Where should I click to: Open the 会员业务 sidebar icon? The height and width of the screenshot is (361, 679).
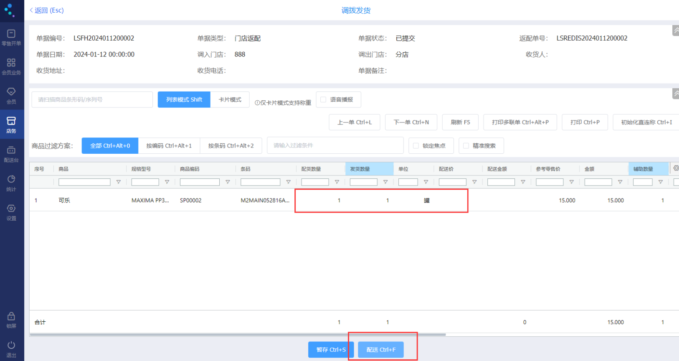coord(11,66)
